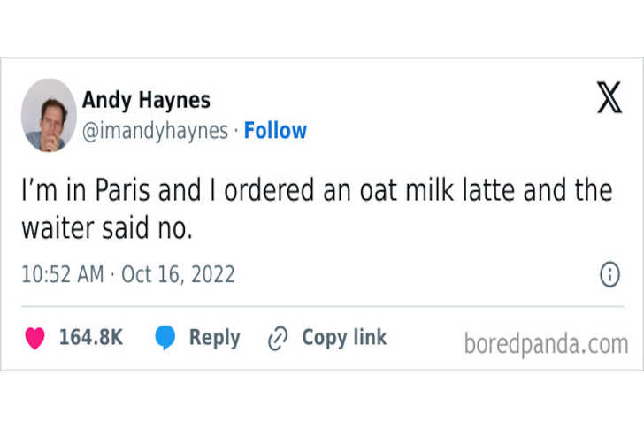
Task: Follow Andy Haynes
Action: [275, 131]
